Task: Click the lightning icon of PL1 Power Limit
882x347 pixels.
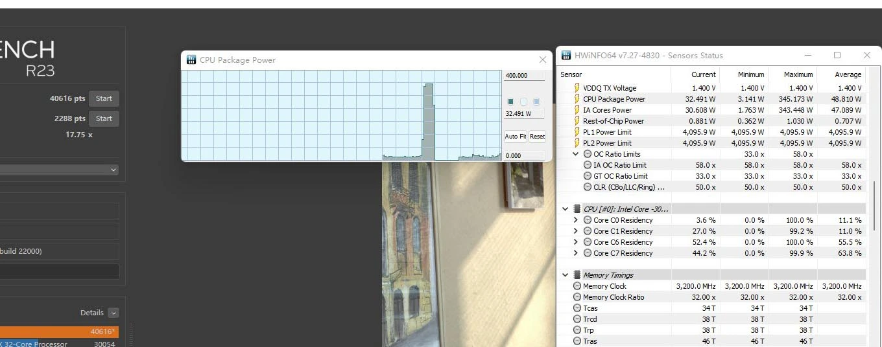Action: pos(577,132)
